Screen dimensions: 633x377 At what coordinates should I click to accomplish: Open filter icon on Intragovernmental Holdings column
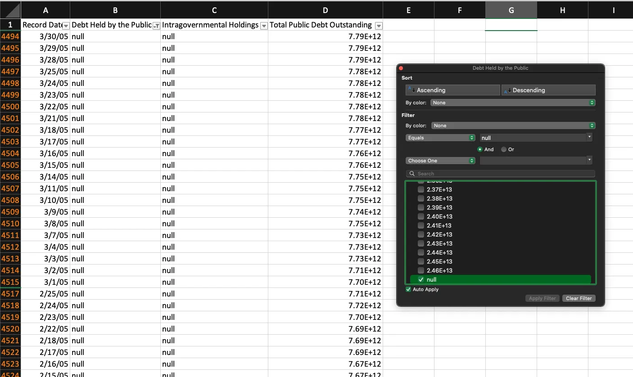264,26
